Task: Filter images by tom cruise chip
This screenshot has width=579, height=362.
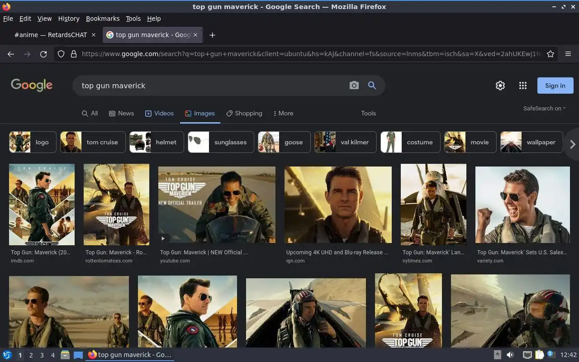Action: 93,142
